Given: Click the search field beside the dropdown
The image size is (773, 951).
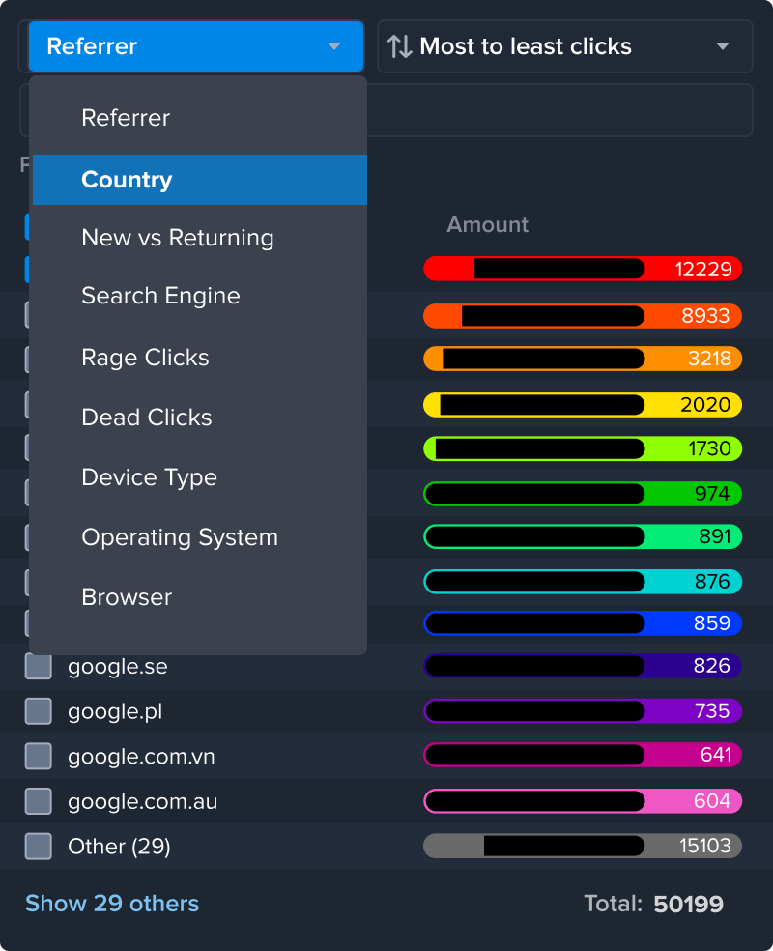Looking at the screenshot, I should coord(558,110).
